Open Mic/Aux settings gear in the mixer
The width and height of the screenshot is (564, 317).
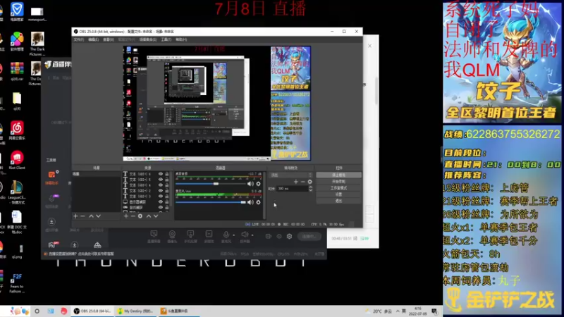tap(258, 202)
